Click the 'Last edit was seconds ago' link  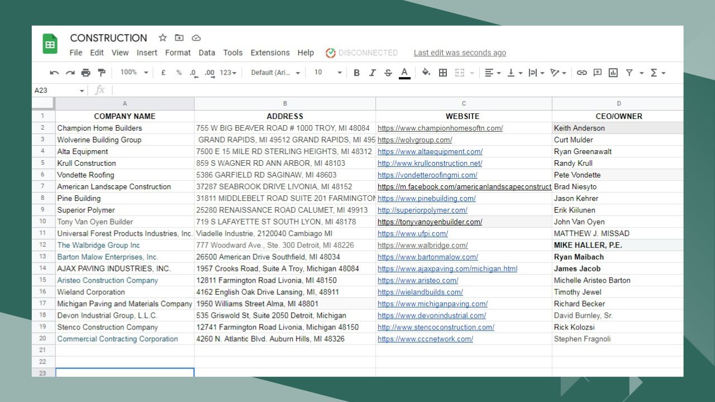[x=460, y=52]
